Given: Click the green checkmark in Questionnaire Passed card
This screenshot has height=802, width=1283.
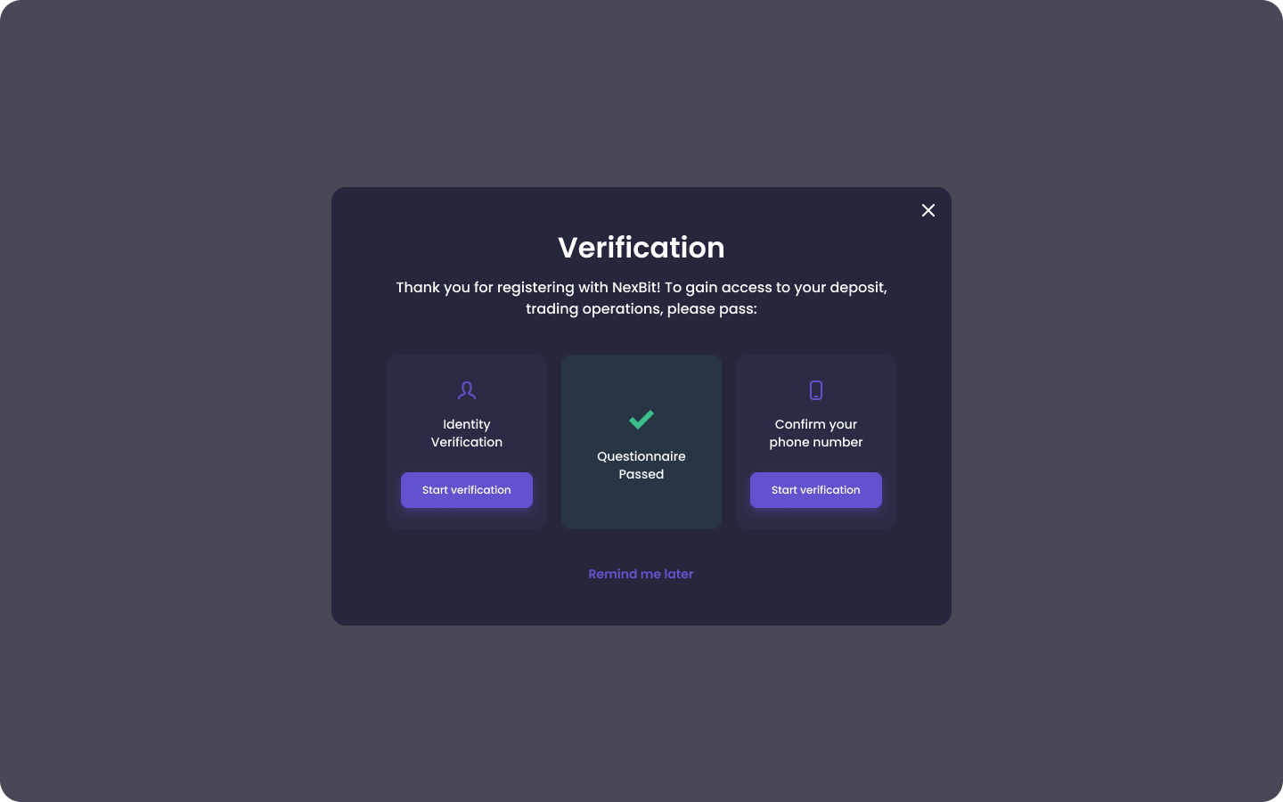Looking at the screenshot, I should pyautogui.click(x=641, y=419).
